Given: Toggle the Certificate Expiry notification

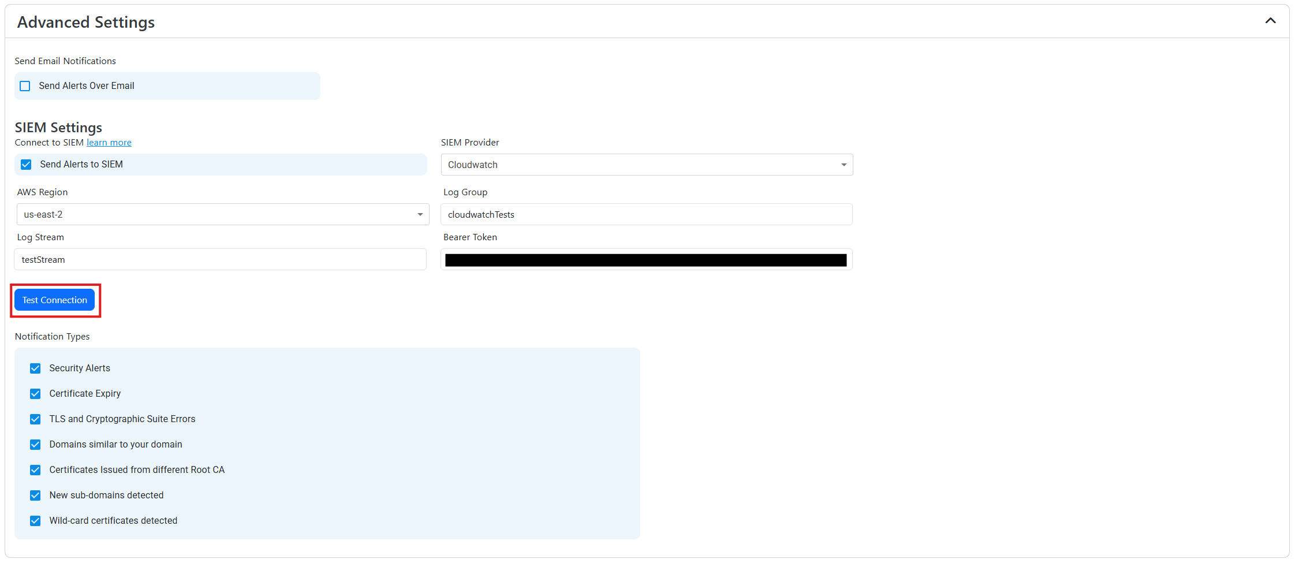Looking at the screenshot, I should point(35,393).
